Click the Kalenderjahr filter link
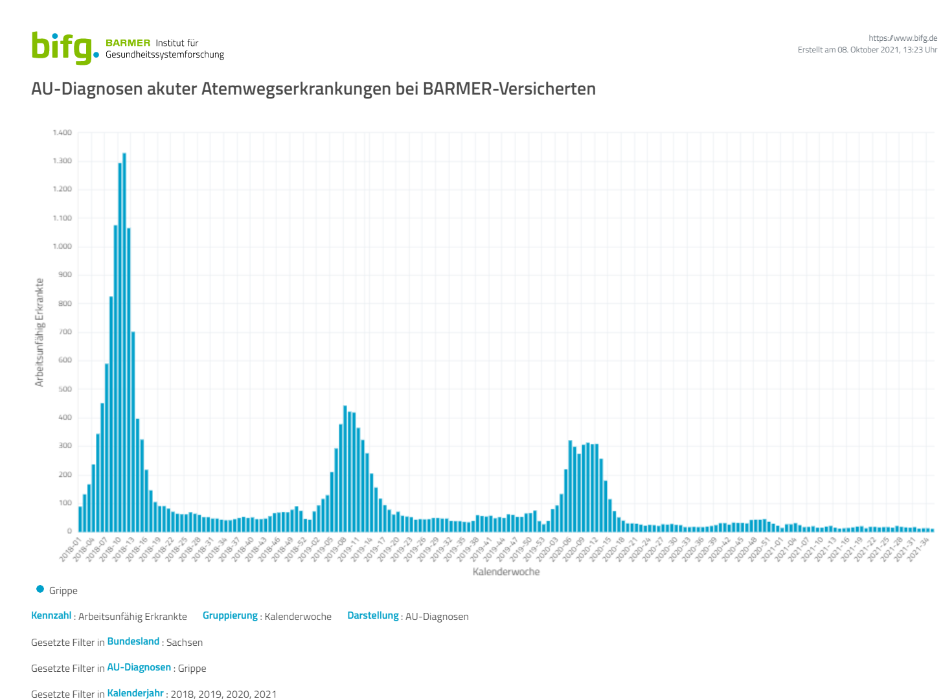This screenshot has width=943, height=699. point(135,693)
